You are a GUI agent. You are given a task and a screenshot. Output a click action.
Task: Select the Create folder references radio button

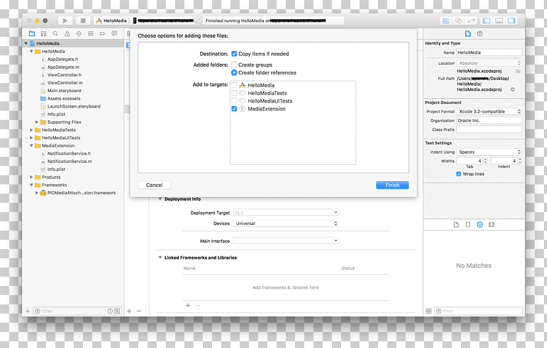pos(234,73)
